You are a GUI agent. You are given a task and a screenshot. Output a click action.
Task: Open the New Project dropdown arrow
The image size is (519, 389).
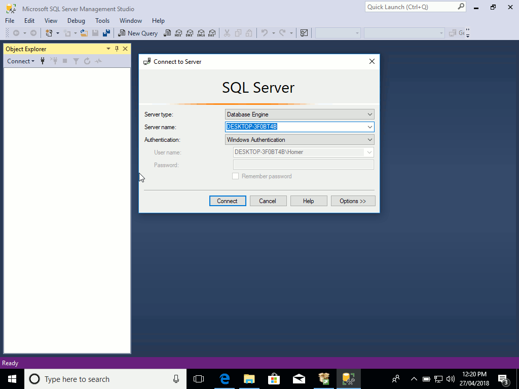tap(58, 33)
